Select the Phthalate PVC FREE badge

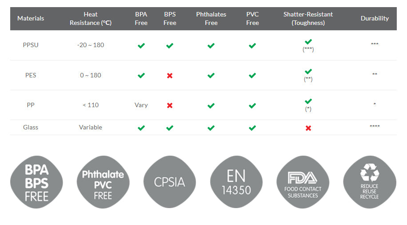(x=103, y=182)
